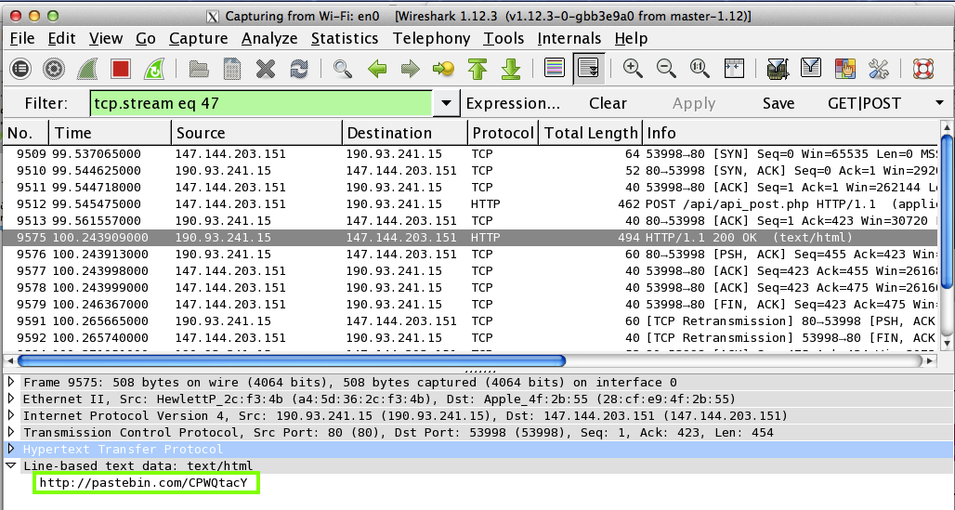Select packet 9579 FIN, ACK row

(470, 304)
